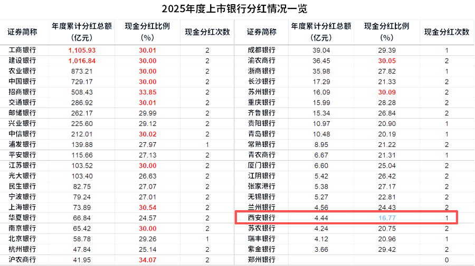Screen dimensions: 475x266
Task: Select the 紫金银行 name cell
Action: tap(261, 249)
